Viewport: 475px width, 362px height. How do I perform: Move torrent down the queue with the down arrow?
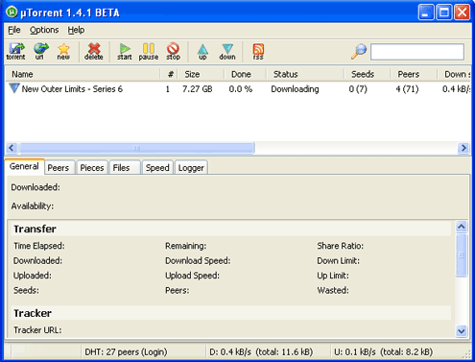[x=227, y=51]
